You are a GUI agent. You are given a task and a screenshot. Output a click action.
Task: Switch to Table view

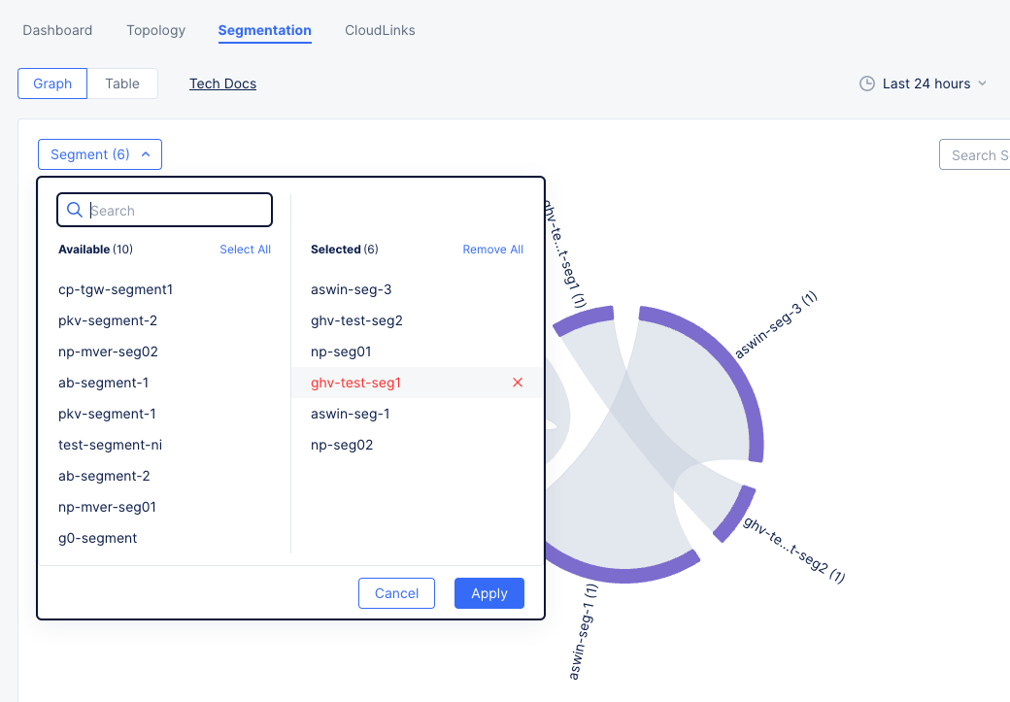point(122,84)
